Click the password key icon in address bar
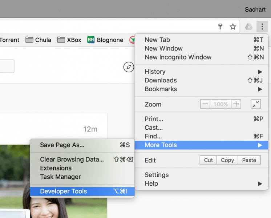 tap(221, 27)
